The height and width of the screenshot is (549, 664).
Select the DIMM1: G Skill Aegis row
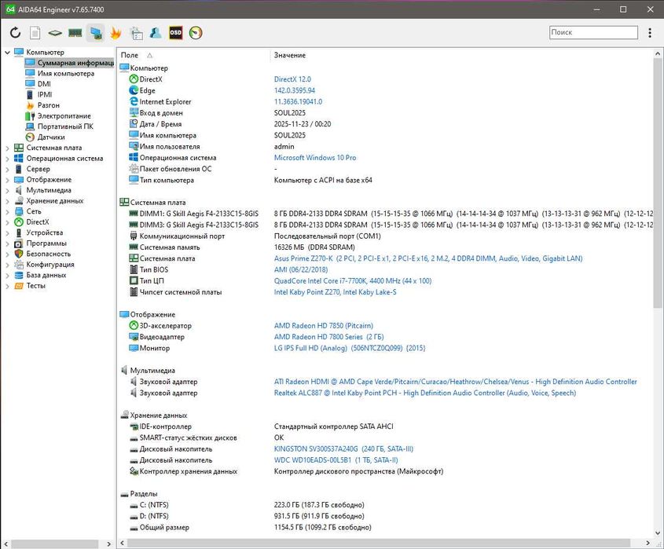tap(386, 214)
